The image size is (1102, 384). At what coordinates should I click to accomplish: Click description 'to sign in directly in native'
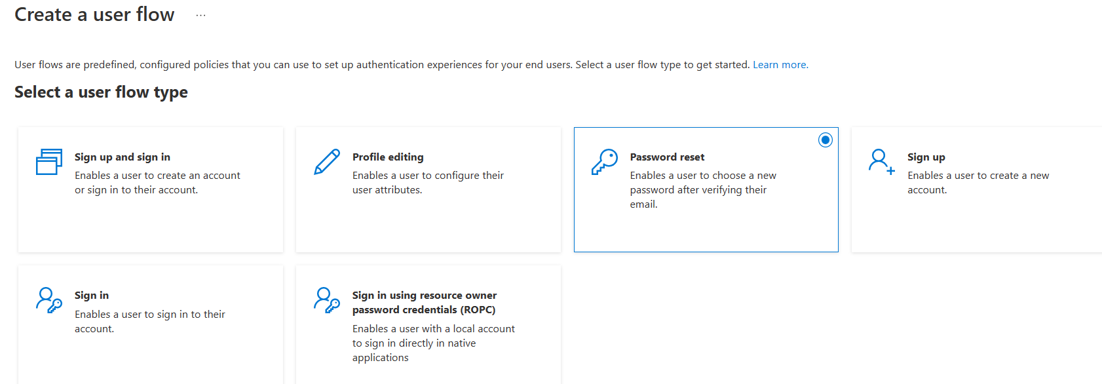coord(414,343)
